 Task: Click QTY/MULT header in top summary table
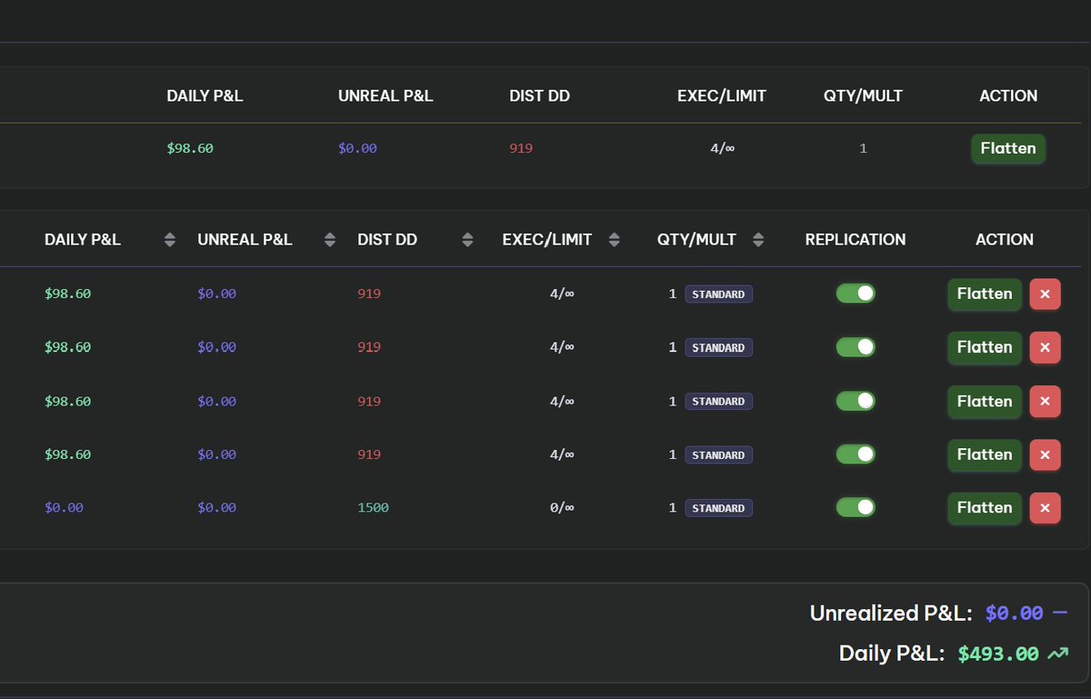coord(863,95)
